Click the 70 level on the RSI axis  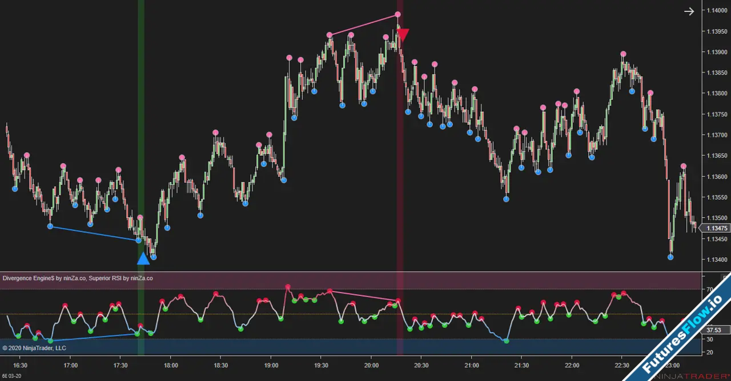[x=710, y=290]
